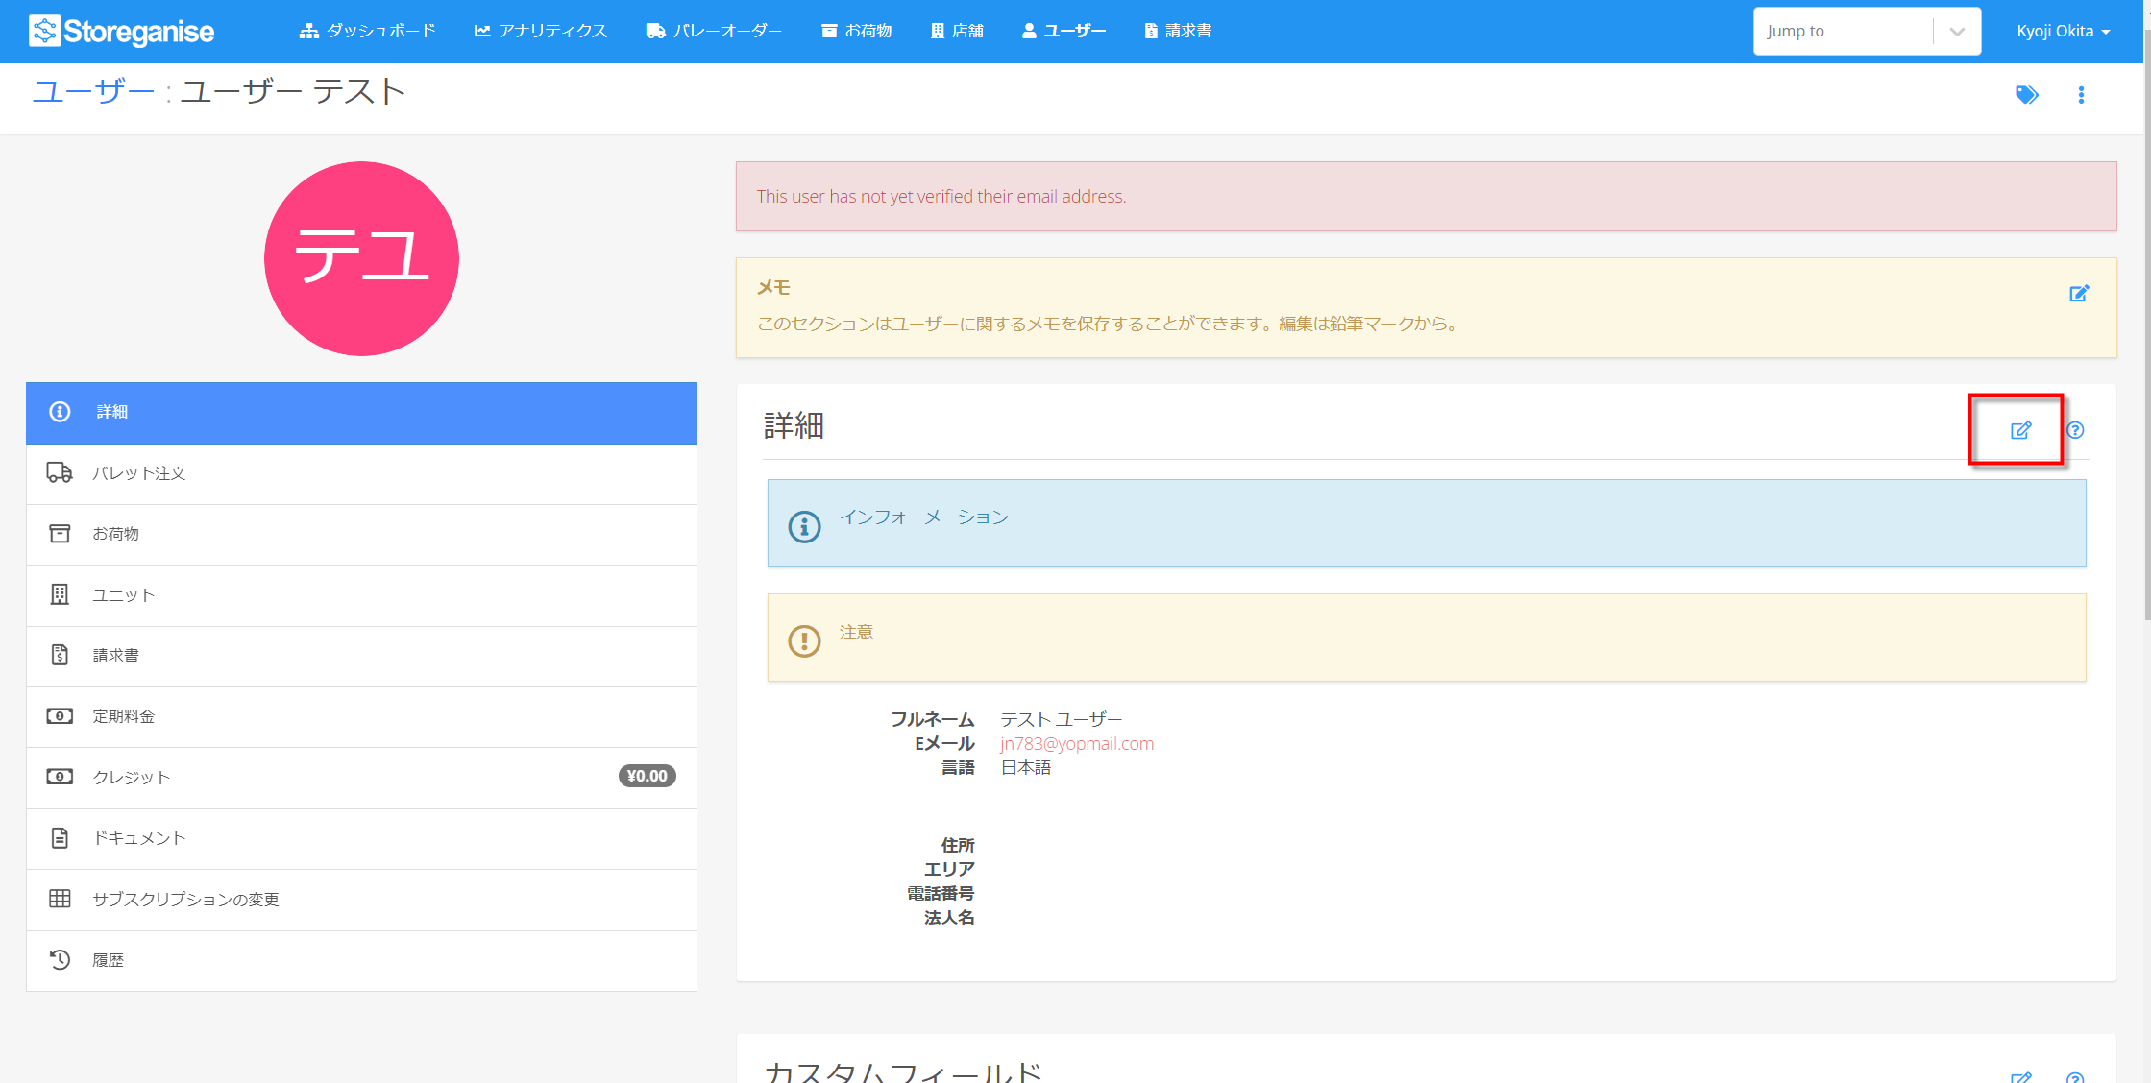Screen dimensions: 2151x1083
Task: Click the テユ user avatar
Action: click(361, 258)
